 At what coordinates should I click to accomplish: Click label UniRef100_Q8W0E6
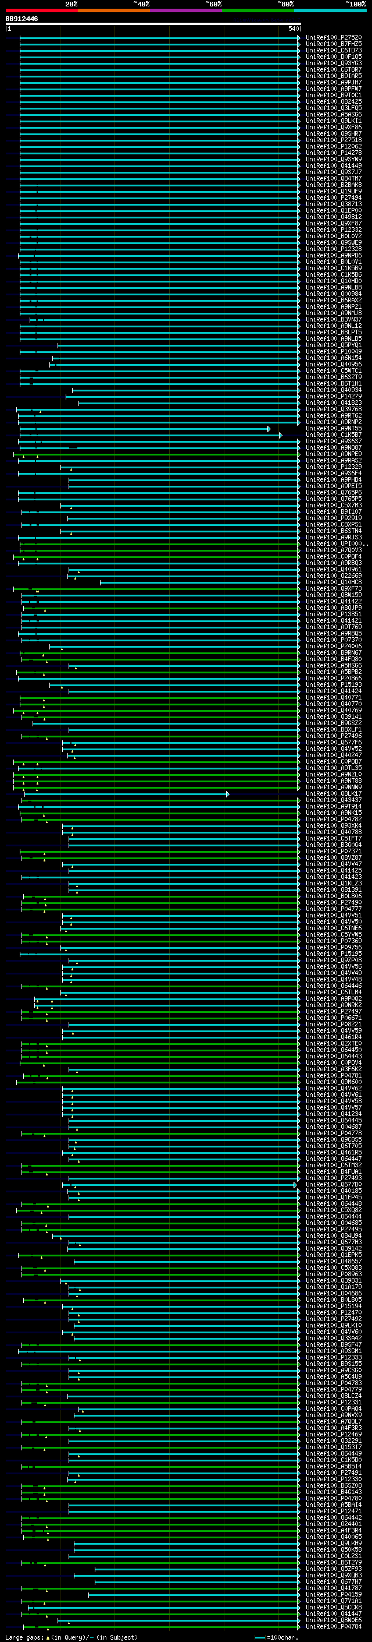pos(334,1620)
